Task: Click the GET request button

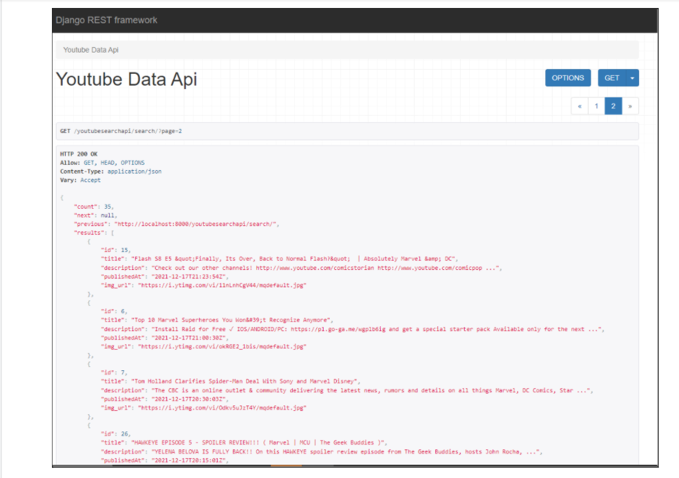Action: tap(612, 78)
